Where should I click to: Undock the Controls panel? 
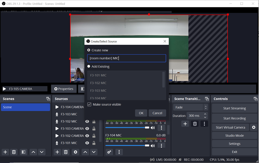pos(255,99)
